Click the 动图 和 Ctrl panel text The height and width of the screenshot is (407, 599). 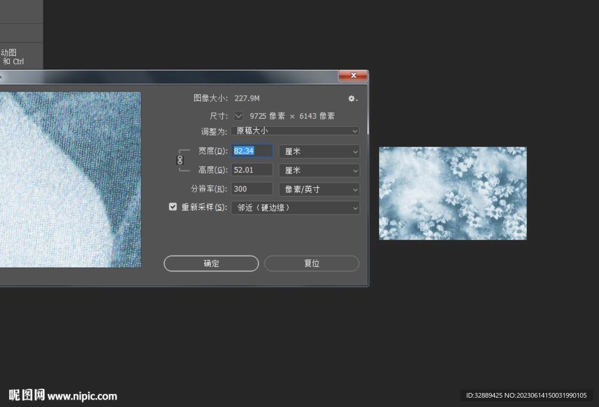(x=13, y=57)
